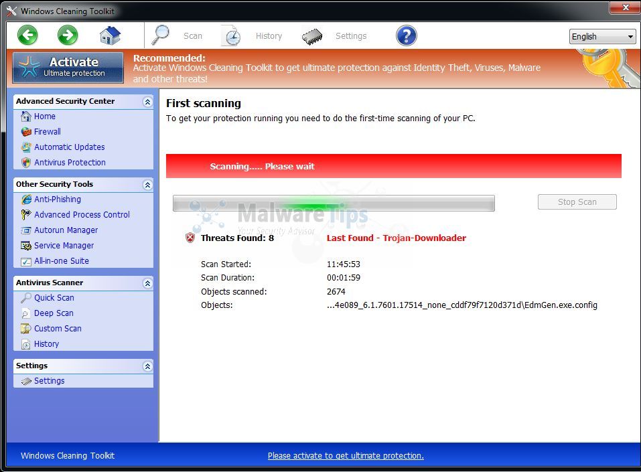Open help with the blue question mark
The width and height of the screenshot is (641, 472).
[406, 35]
